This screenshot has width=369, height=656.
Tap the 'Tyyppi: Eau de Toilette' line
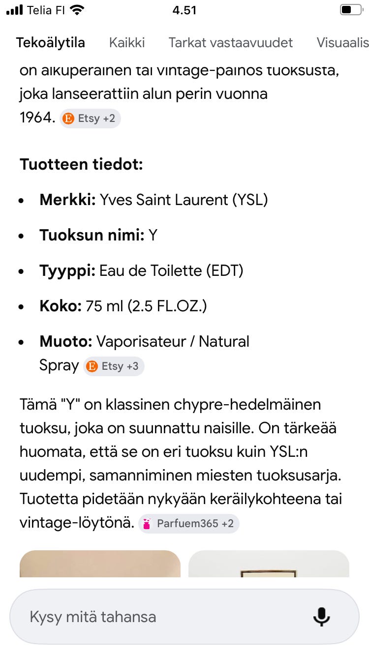141,270
